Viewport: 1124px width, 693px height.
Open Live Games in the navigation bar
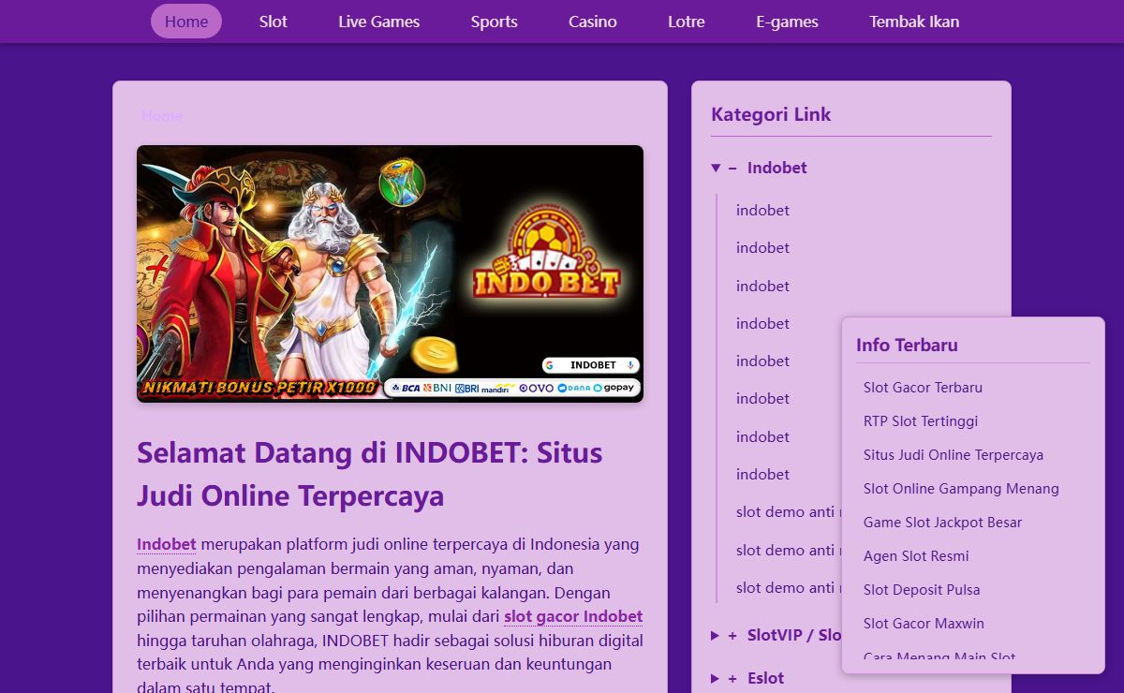[x=379, y=22]
